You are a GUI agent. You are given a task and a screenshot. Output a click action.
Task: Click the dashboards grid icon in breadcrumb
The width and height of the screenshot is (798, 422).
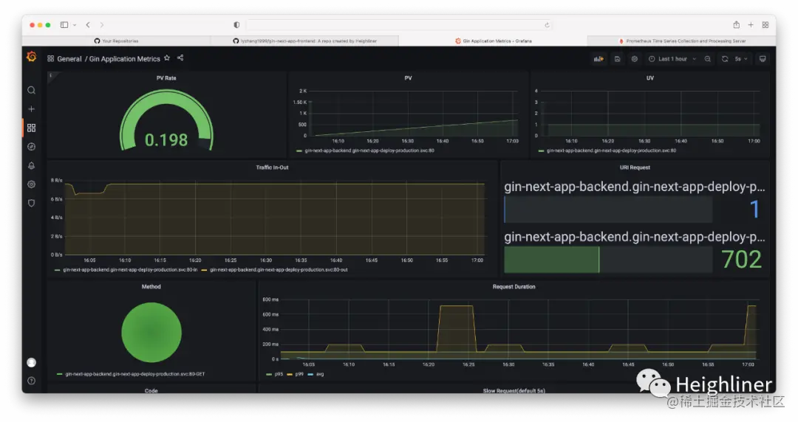(x=50, y=58)
